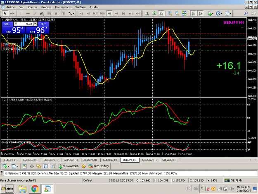The image size is (258, 194).
Task: Open the periodicity clock dropdown
Action: coord(219,13)
